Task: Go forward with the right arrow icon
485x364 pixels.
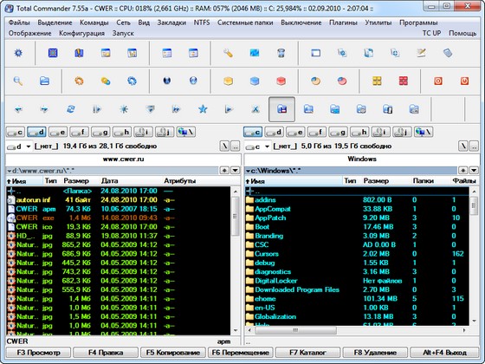Action: click(44, 109)
